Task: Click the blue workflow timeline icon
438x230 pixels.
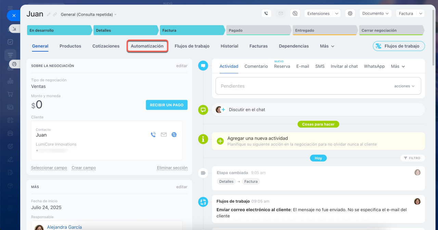Action: pos(203,202)
